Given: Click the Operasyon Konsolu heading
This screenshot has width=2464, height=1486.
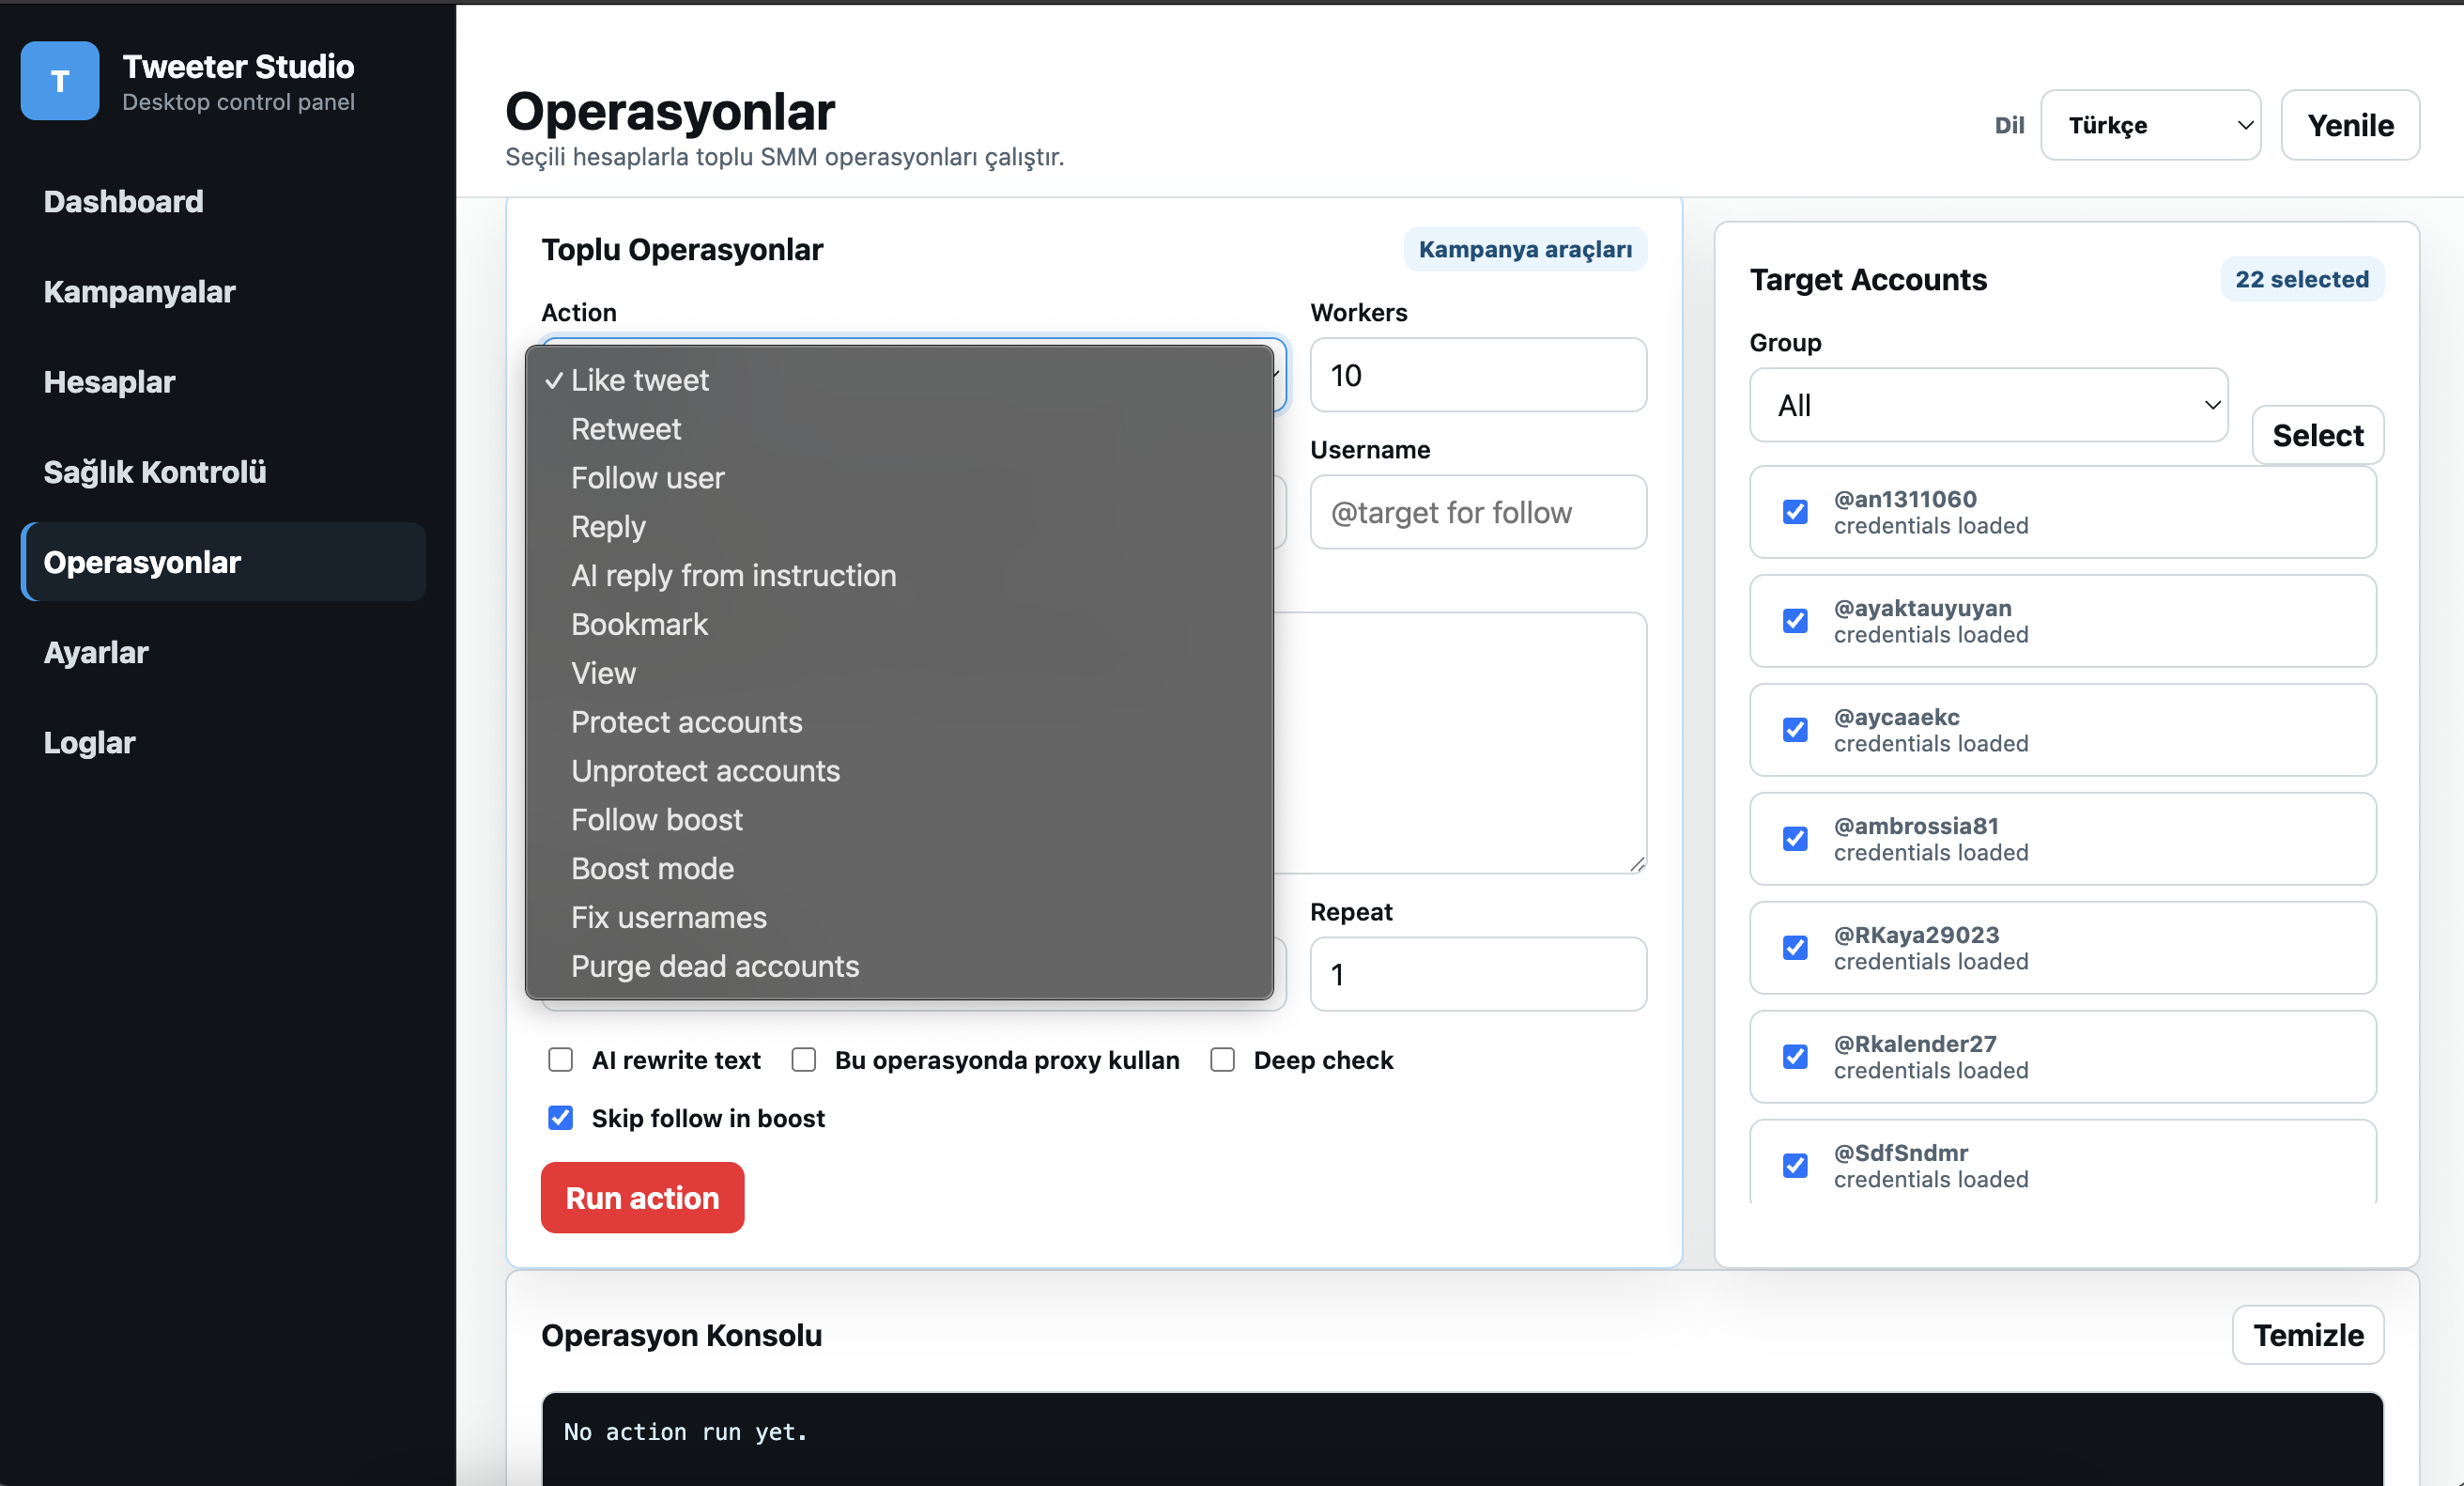Looking at the screenshot, I should [x=682, y=1335].
